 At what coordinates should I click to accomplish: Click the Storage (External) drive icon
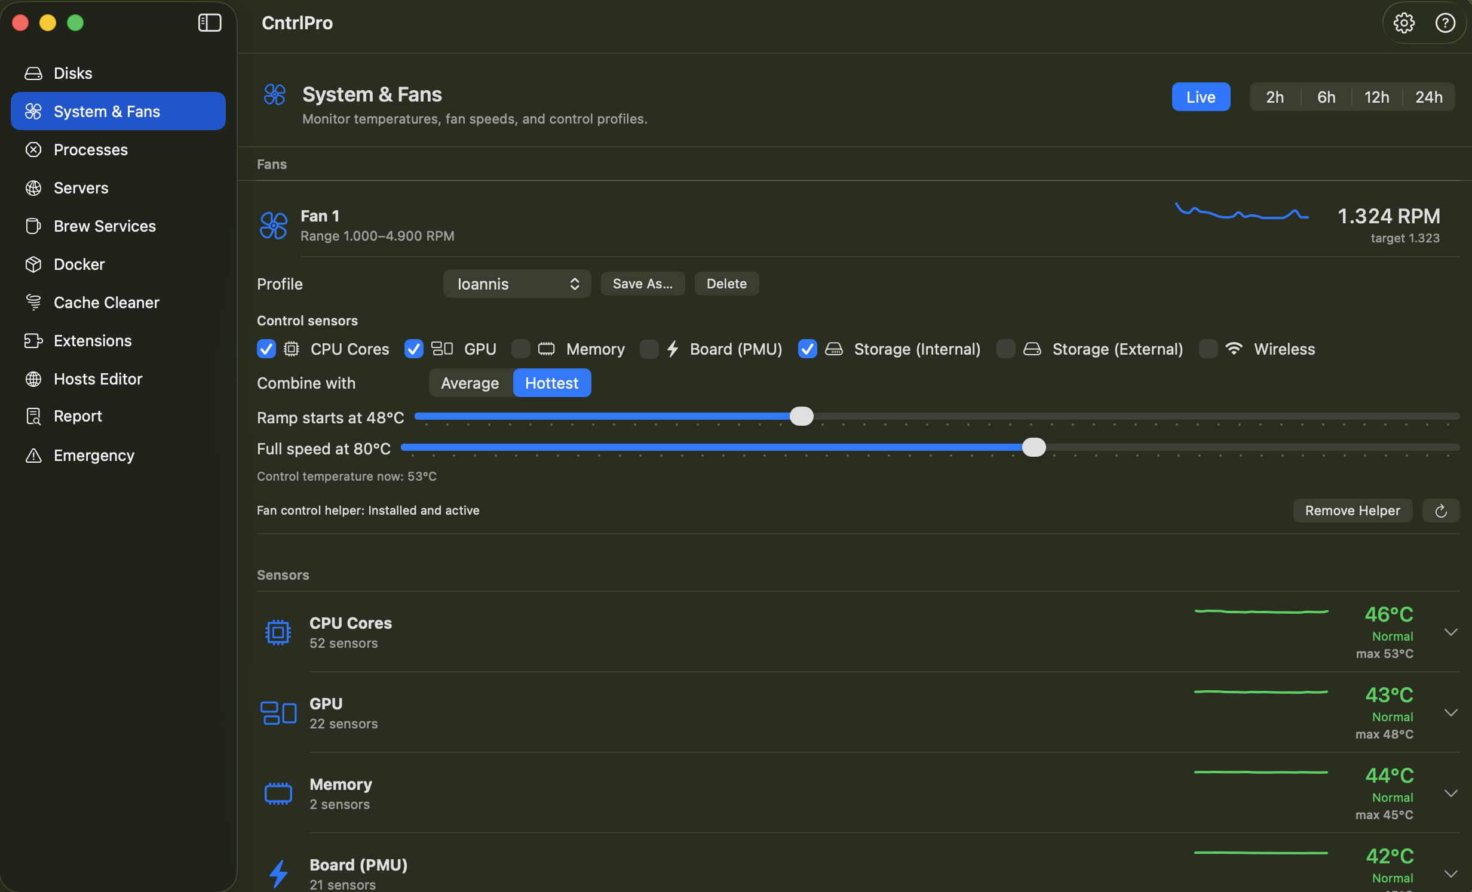(1032, 349)
